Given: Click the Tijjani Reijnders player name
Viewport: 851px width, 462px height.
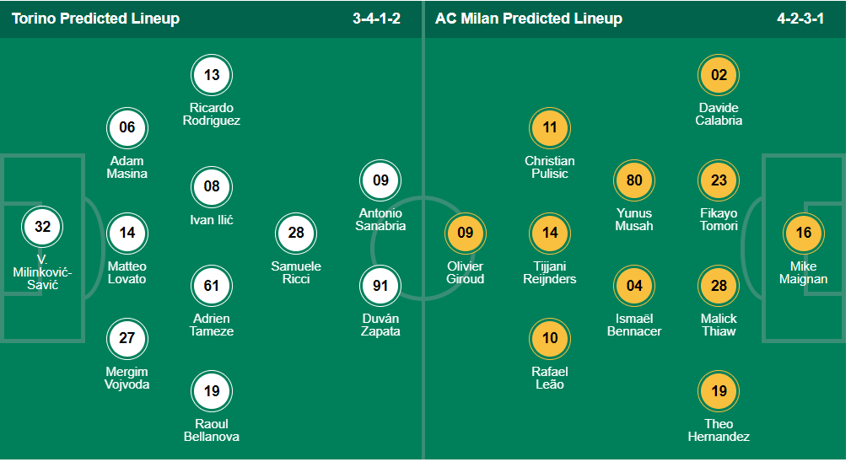Looking at the screenshot, I should tap(550, 272).
